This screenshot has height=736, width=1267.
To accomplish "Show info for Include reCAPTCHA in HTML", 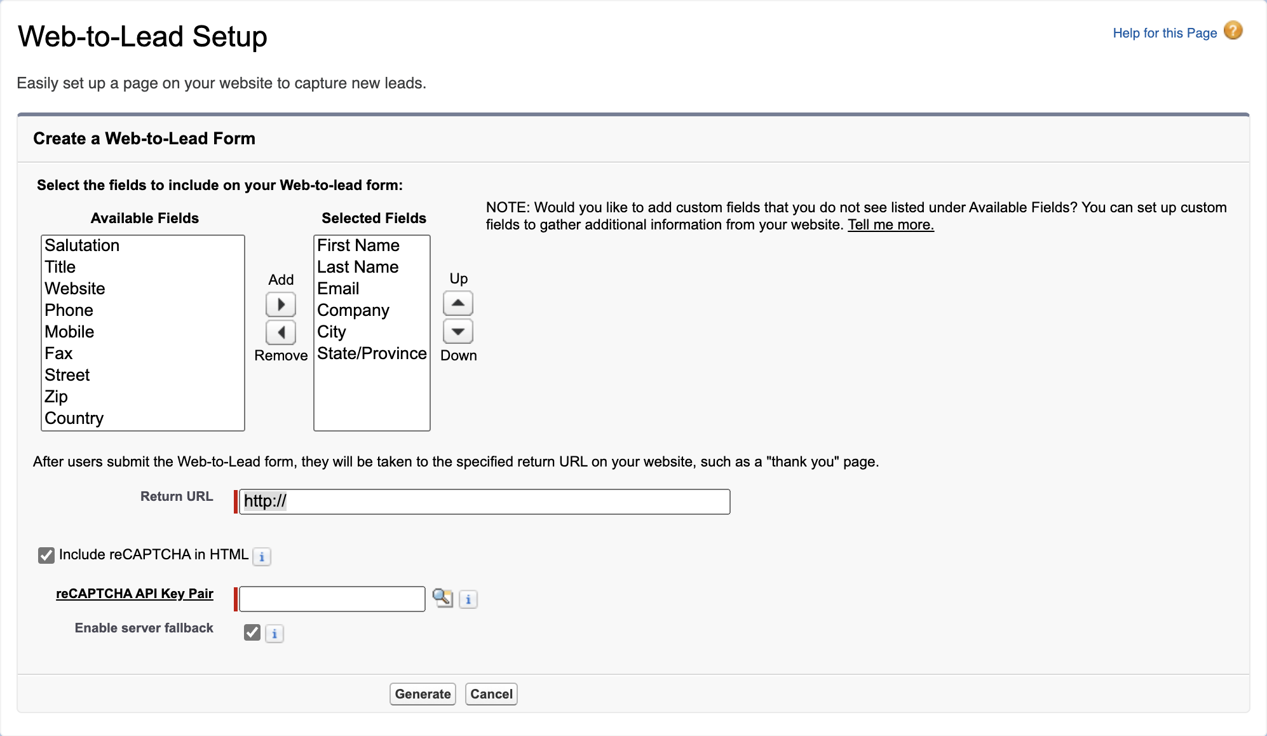I will [262, 556].
